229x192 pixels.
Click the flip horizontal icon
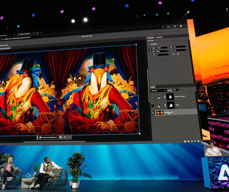[173, 54]
